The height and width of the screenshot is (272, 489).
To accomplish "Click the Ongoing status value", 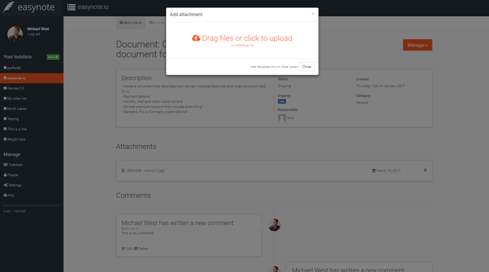I will (x=284, y=86).
